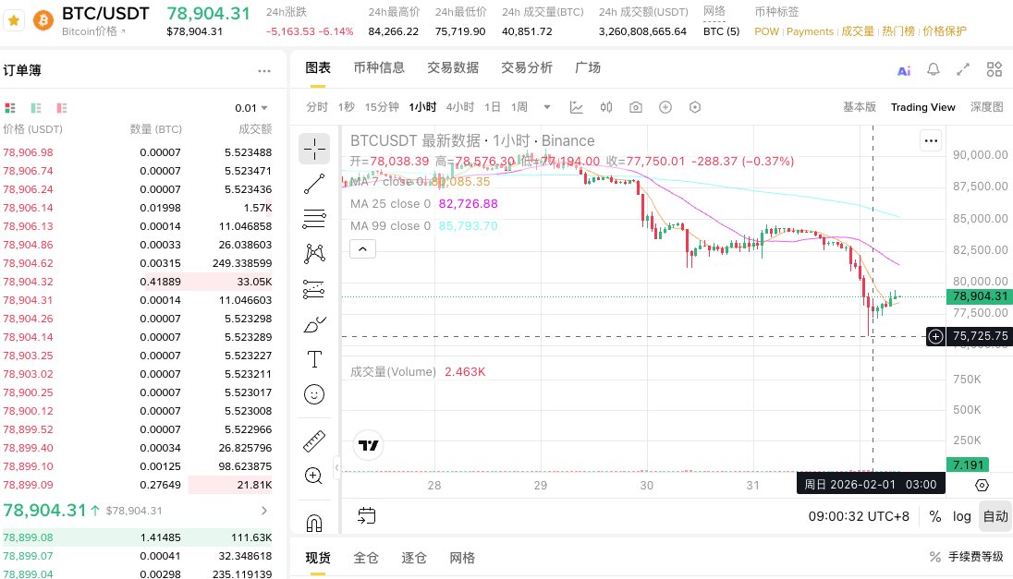The height and width of the screenshot is (579, 1013).
Task: Switch to the 广场 tab
Action: click(x=588, y=67)
